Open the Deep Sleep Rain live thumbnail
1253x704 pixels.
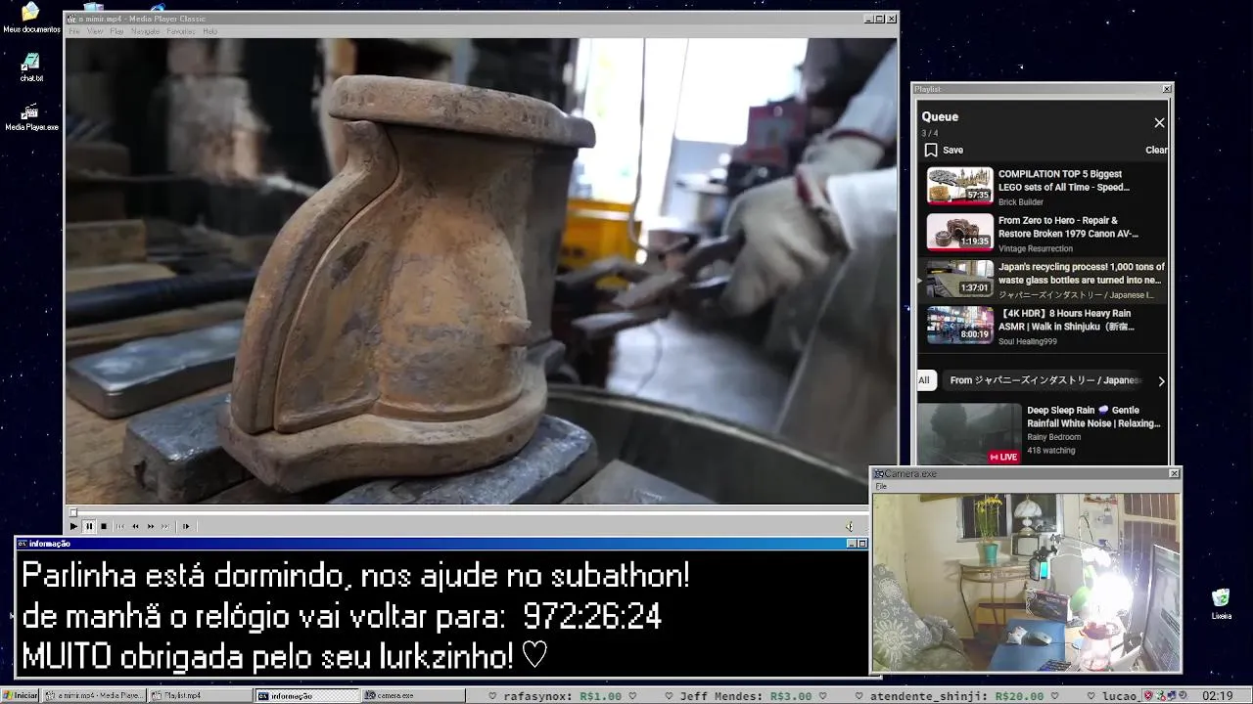click(969, 433)
